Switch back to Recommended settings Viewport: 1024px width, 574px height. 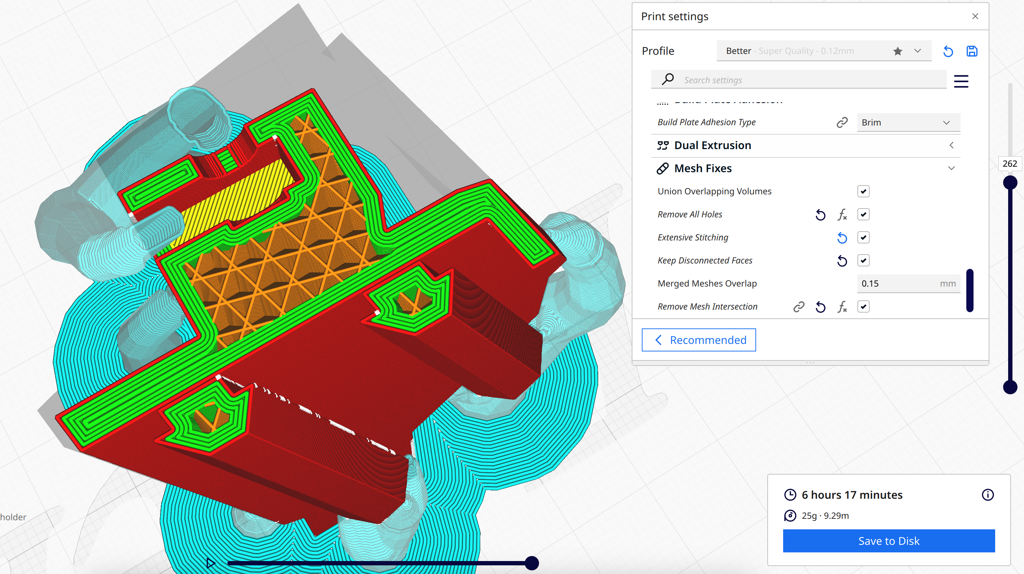698,340
